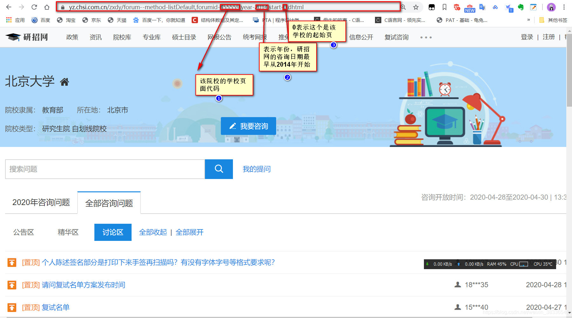The image size is (572, 318).
Task: Open the 院校库 navigation item
Action: click(122, 37)
